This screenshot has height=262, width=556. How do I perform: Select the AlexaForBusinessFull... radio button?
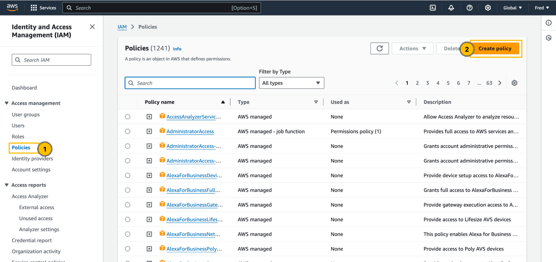[x=128, y=190]
